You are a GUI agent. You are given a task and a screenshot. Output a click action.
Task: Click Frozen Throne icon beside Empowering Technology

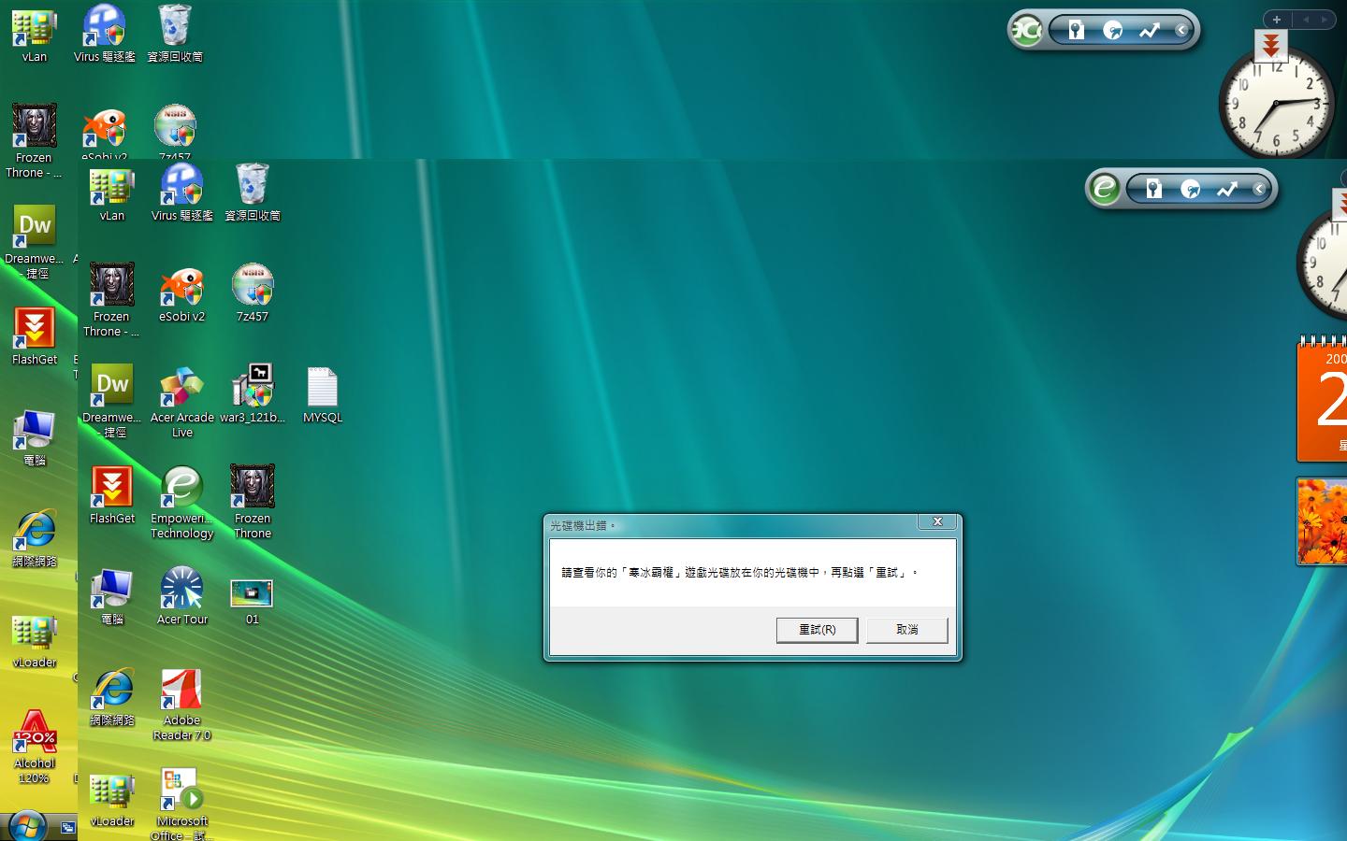[x=252, y=489]
